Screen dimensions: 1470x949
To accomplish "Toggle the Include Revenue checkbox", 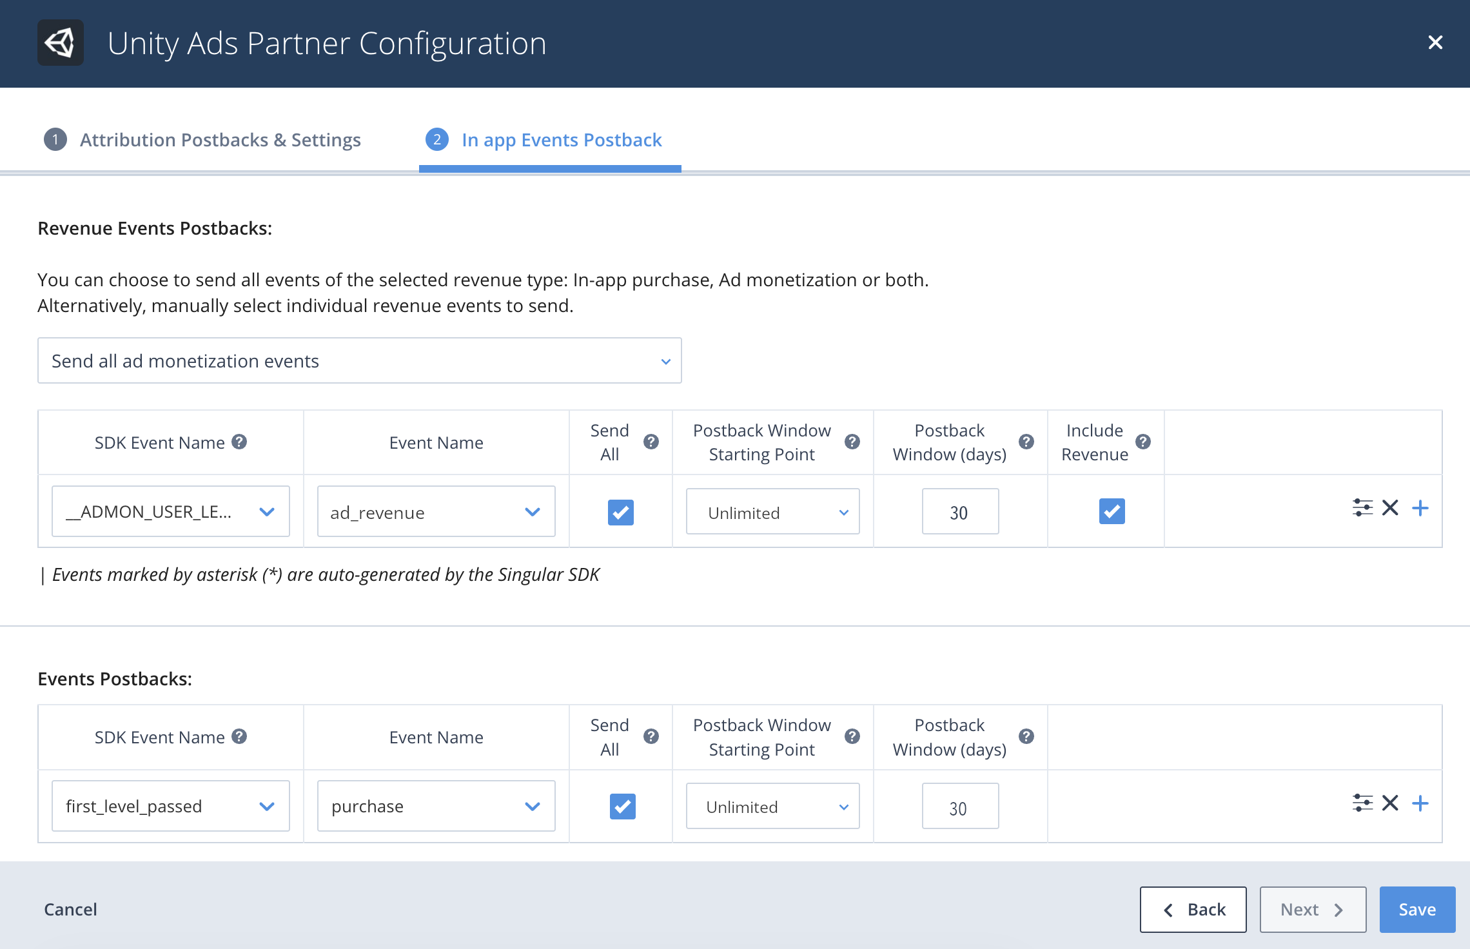I will click(1112, 511).
